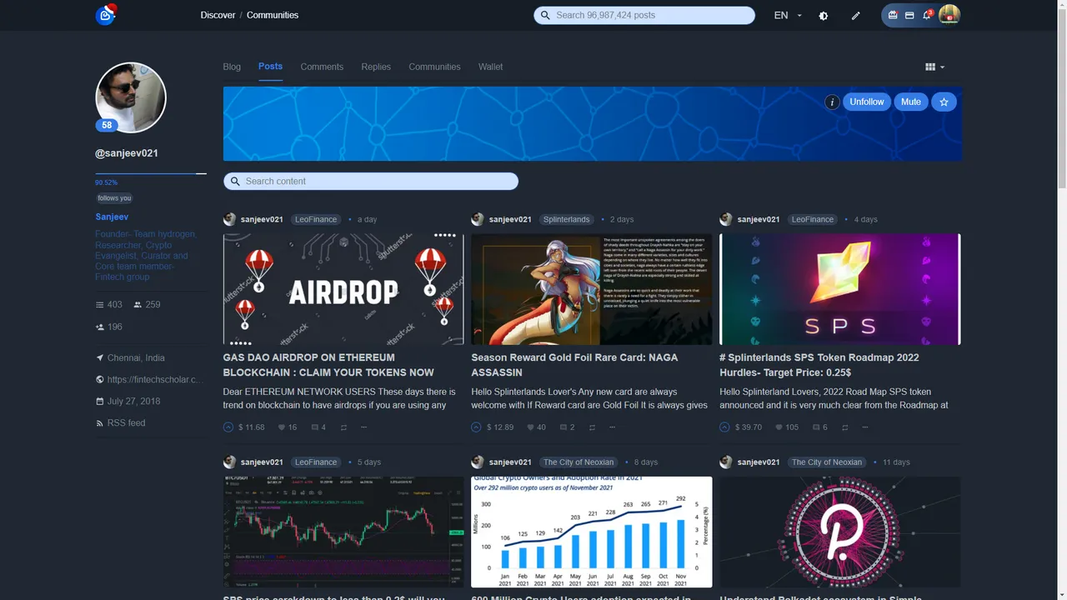1067x600 pixels.
Task: Click the Unfollow button
Action: click(867, 102)
